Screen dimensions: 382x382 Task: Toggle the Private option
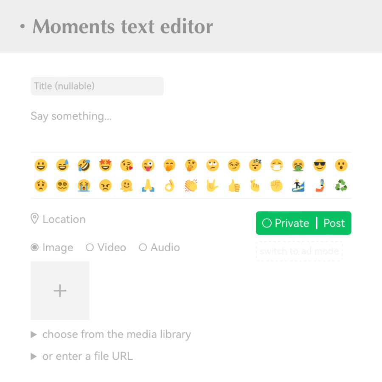click(267, 223)
